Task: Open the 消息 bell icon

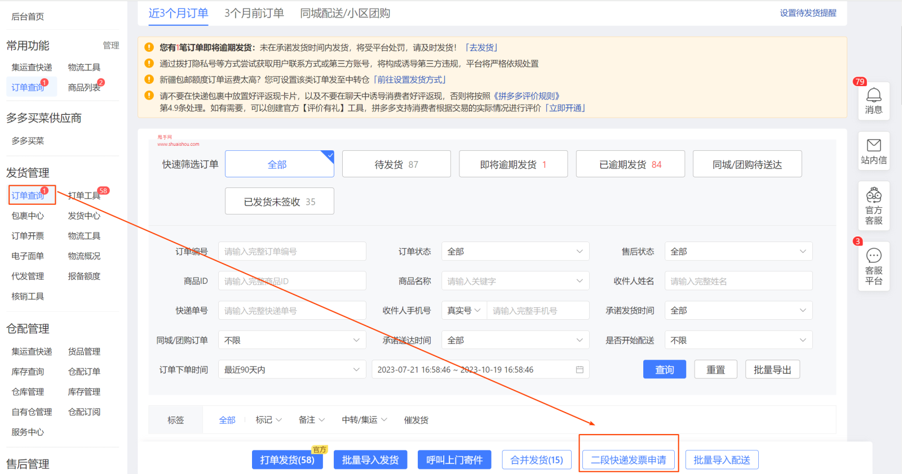Action: pos(874,95)
